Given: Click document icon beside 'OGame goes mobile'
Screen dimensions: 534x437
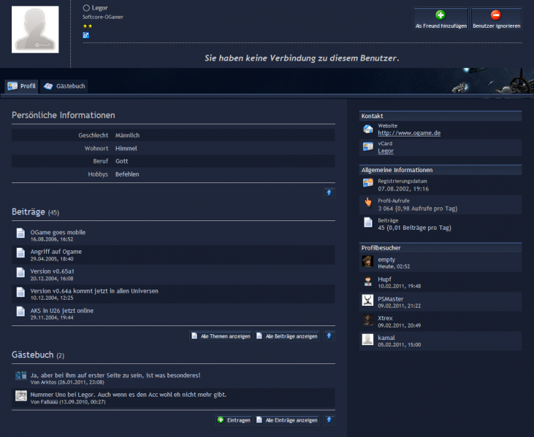Looking at the screenshot, I should 20,233.
